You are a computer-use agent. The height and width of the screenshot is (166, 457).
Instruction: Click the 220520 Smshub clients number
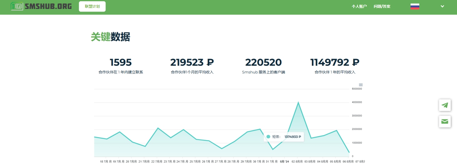tap(263, 63)
